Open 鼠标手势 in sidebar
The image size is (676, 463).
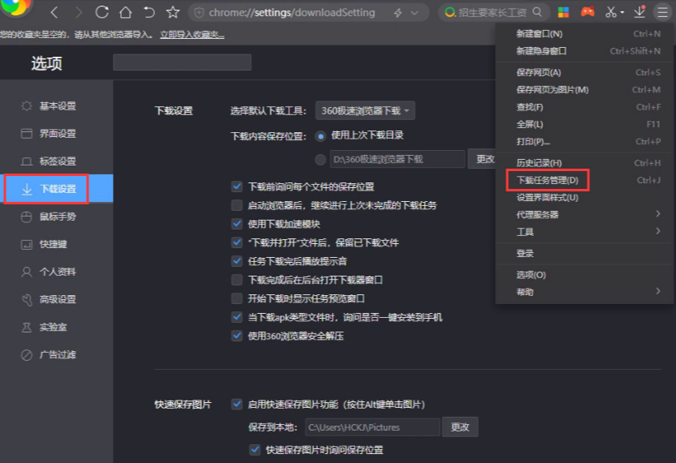(58, 216)
